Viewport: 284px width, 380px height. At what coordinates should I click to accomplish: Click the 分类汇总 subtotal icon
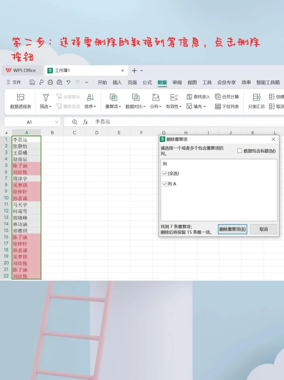pos(256,97)
